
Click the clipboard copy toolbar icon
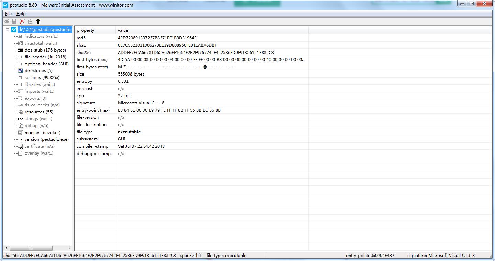click(30, 21)
